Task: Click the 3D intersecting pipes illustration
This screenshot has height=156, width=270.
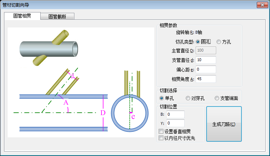Action: pos(49,48)
